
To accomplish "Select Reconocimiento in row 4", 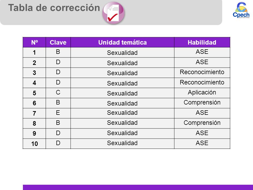I will coord(202,82).
